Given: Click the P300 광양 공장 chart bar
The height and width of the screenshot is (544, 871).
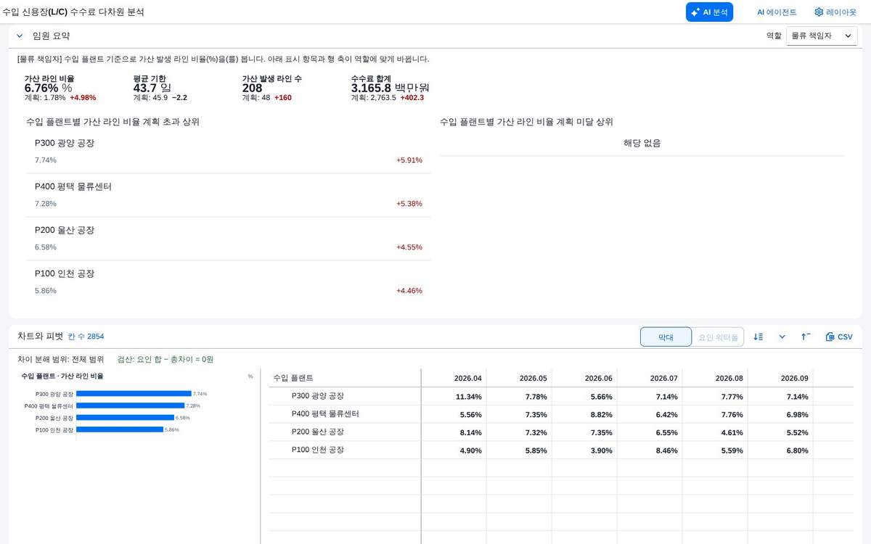Looking at the screenshot, I should (134, 394).
